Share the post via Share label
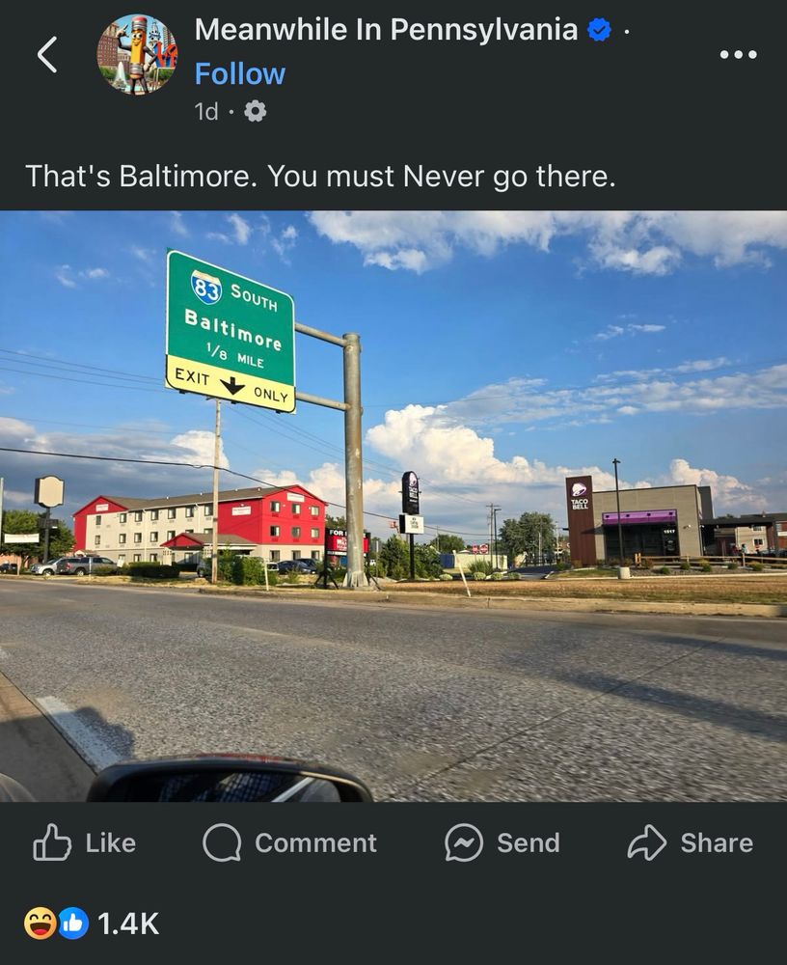Image resolution: width=787 pixels, height=965 pixels. coord(717,843)
